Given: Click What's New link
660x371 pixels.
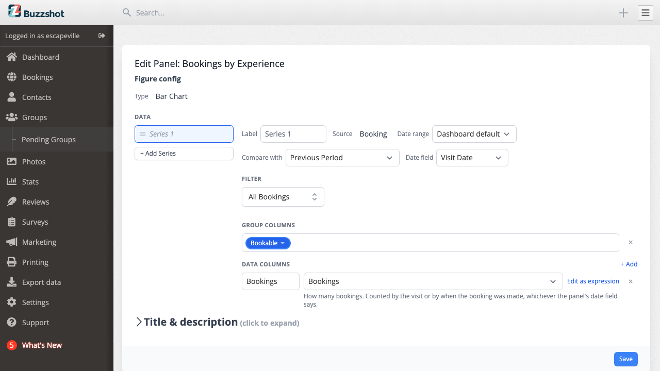Looking at the screenshot, I should point(42,345).
